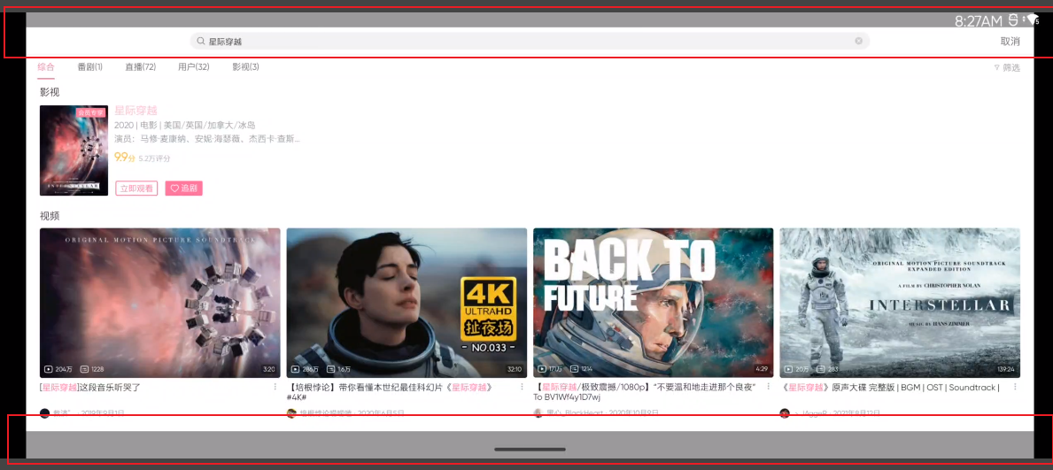This screenshot has width=1053, height=470.
Task: Switch to the 用户(32) tab
Action: tap(193, 67)
